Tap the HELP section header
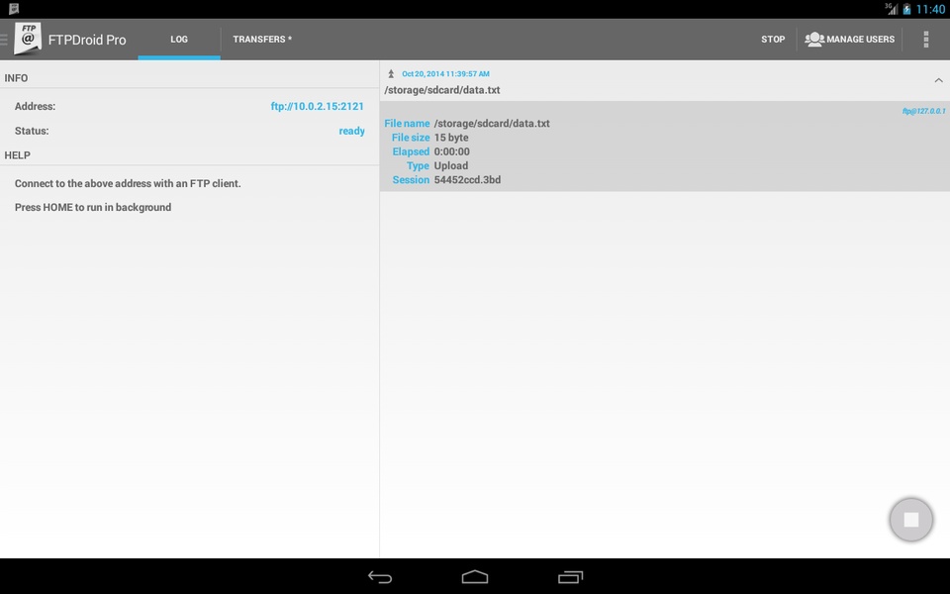This screenshot has width=950, height=594. pos(17,155)
